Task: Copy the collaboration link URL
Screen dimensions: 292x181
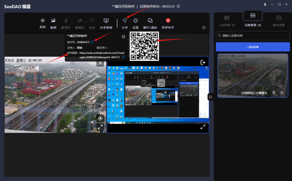Action: [123, 57]
